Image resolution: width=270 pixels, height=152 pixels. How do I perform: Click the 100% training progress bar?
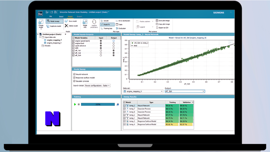tap(98, 104)
